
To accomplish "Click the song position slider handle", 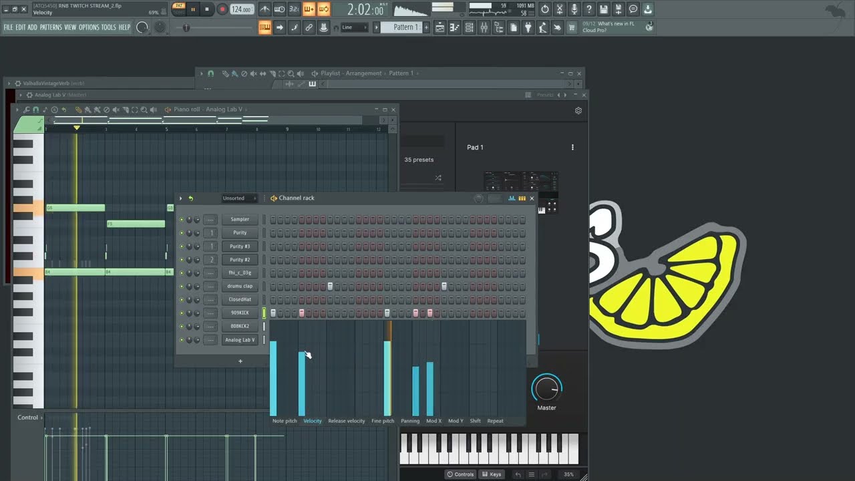I will [x=186, y=27].
